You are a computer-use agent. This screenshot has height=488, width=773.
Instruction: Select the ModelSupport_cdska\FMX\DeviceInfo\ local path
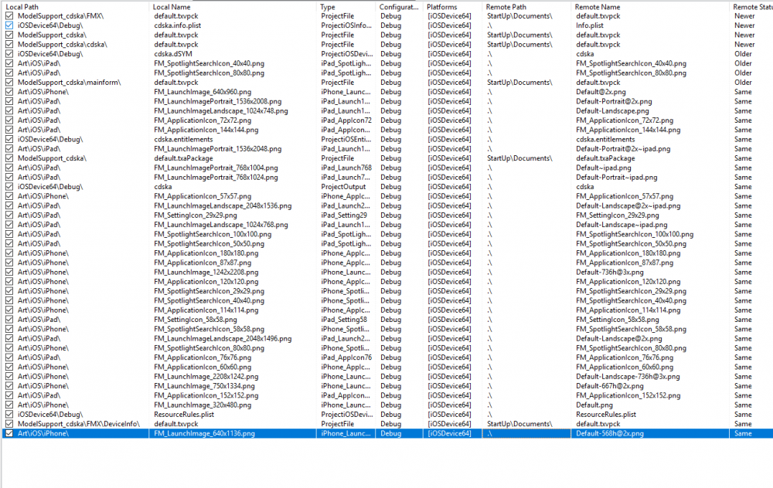coord(78,424)
